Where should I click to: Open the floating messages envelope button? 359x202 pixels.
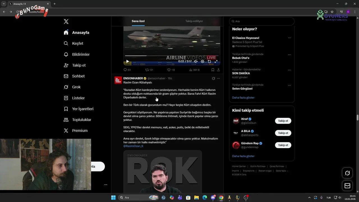tap(347, 186)
